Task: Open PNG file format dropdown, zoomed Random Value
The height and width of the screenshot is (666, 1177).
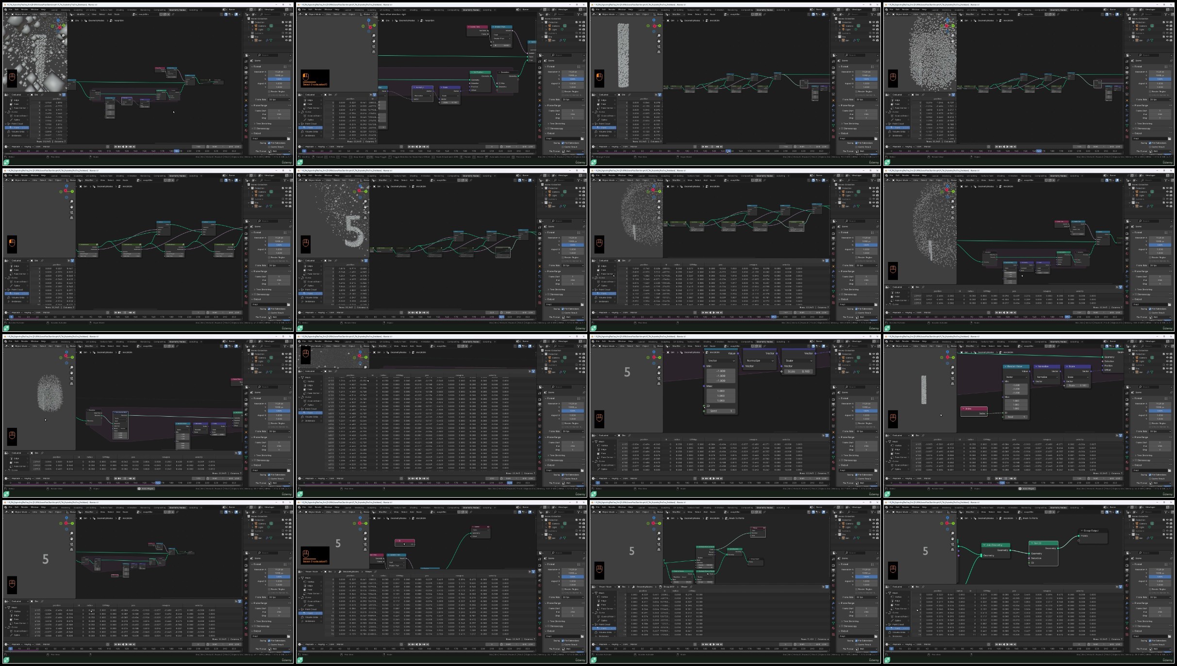Action: pos(866,483)
